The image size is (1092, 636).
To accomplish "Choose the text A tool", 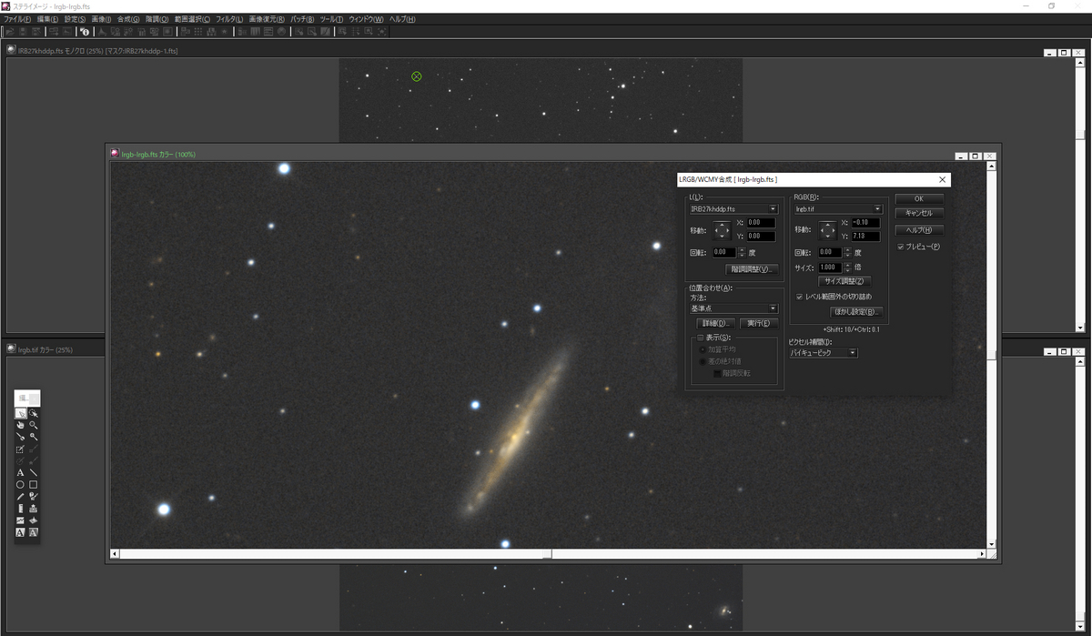I will [x=20, y=472].
